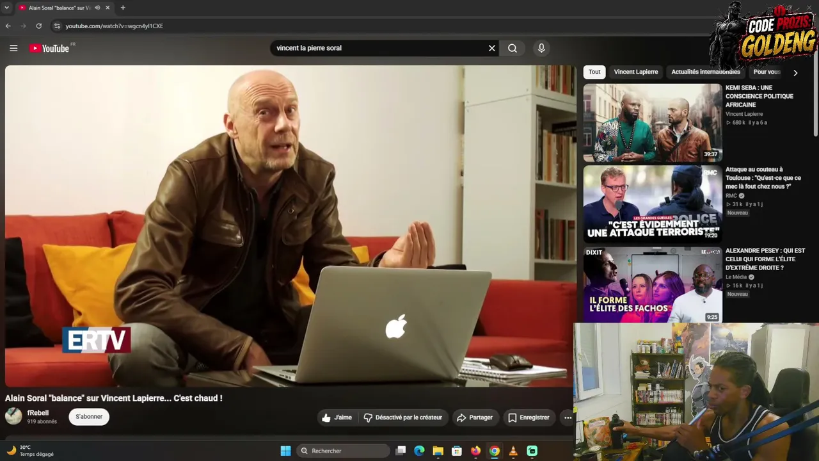
Task: Reload the current page
Action: click(x=38, y=26)
